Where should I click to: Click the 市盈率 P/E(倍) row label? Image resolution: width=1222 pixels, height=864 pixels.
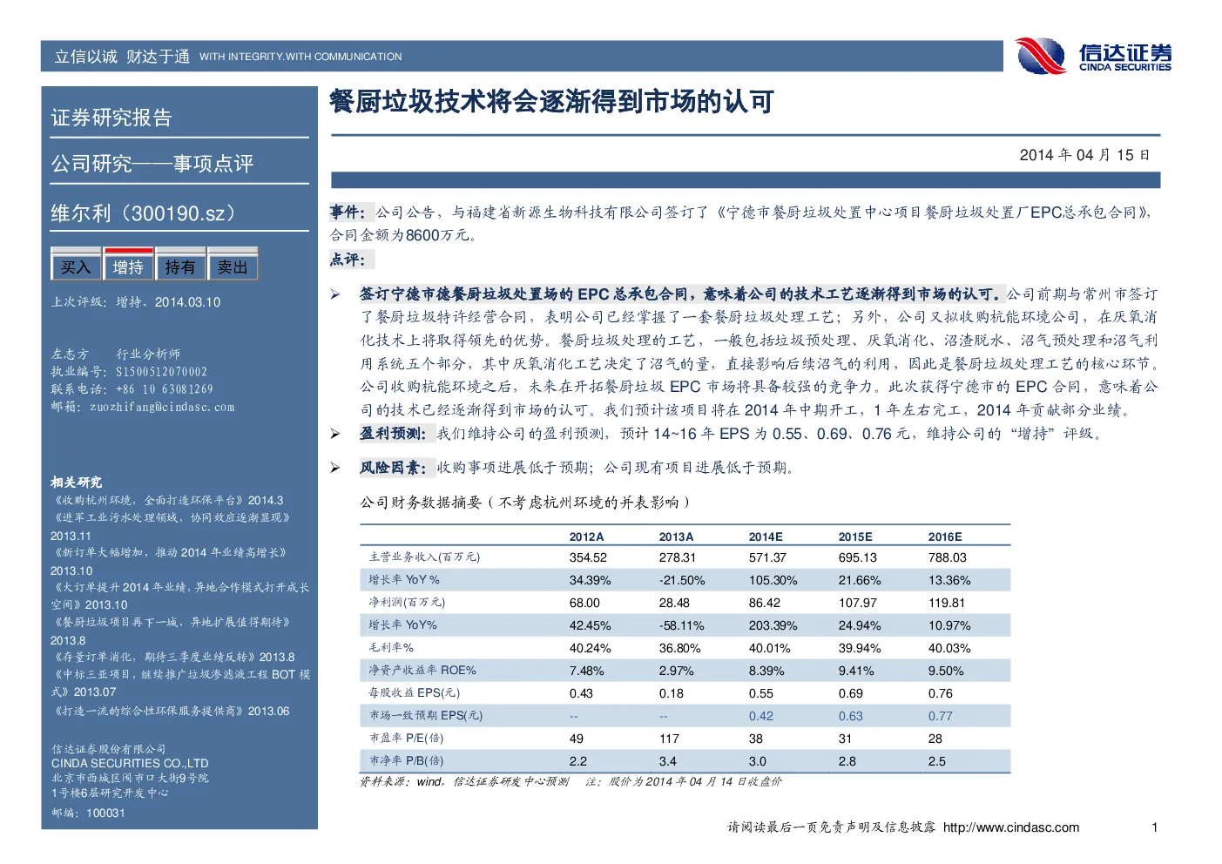pos(406,738)
